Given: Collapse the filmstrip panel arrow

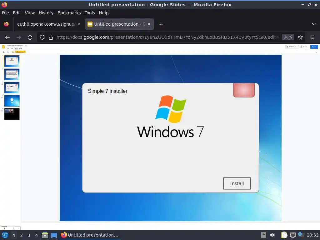Looking at the screenshot, I should pos(19,228).
